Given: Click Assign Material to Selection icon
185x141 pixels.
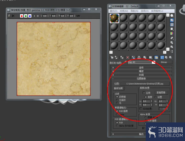Looking at the screenshot, I should [x=122, y=58].
